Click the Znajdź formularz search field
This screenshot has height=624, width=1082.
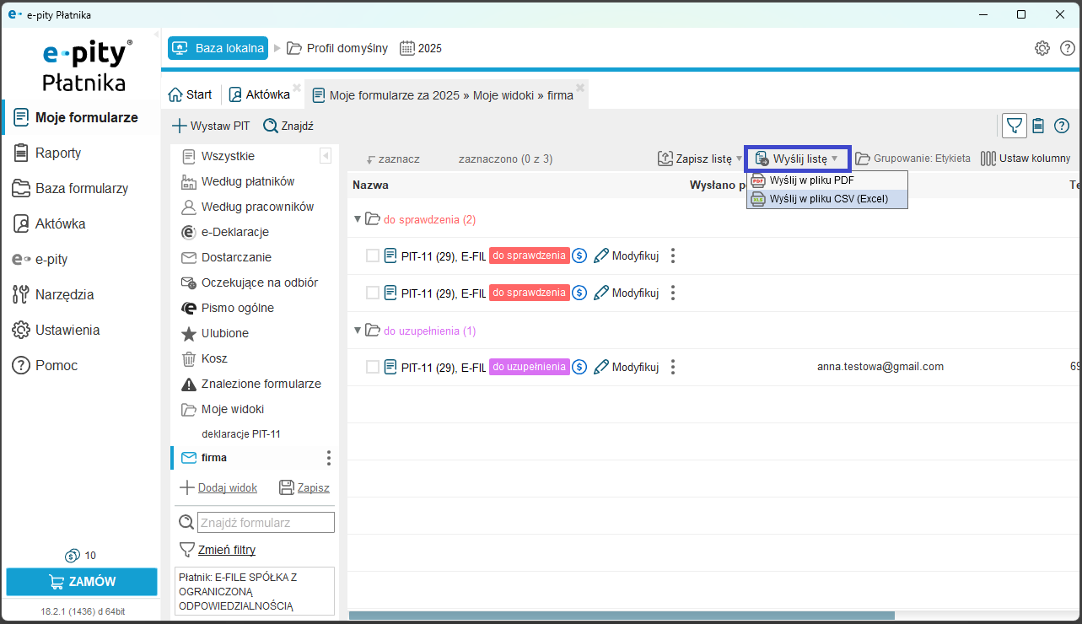click(266, 523)
